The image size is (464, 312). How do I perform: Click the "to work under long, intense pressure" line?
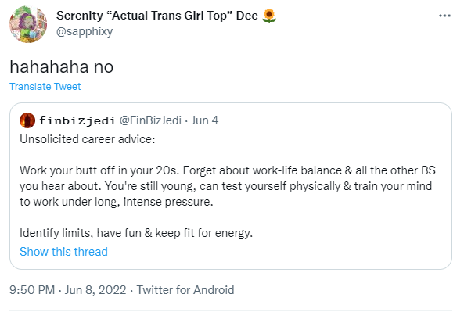(x=117, y=202)
